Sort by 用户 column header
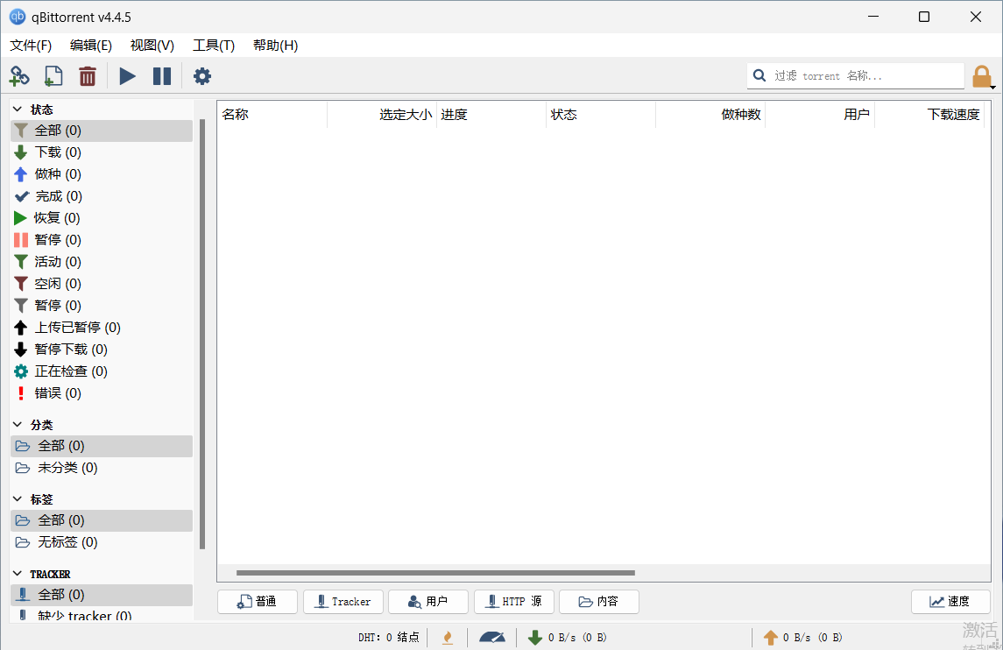The width and height of the screenshot is (1003, 650). tap(819, 115)
